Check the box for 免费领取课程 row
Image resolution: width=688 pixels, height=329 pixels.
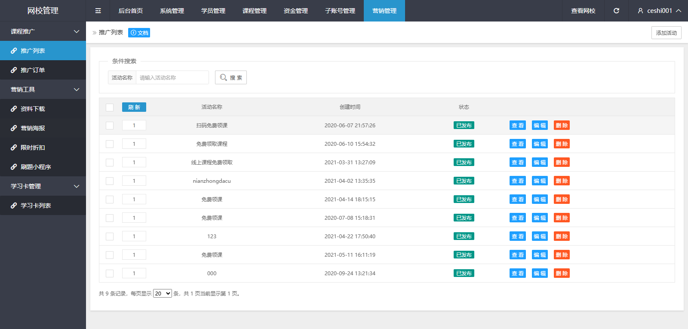110,144
